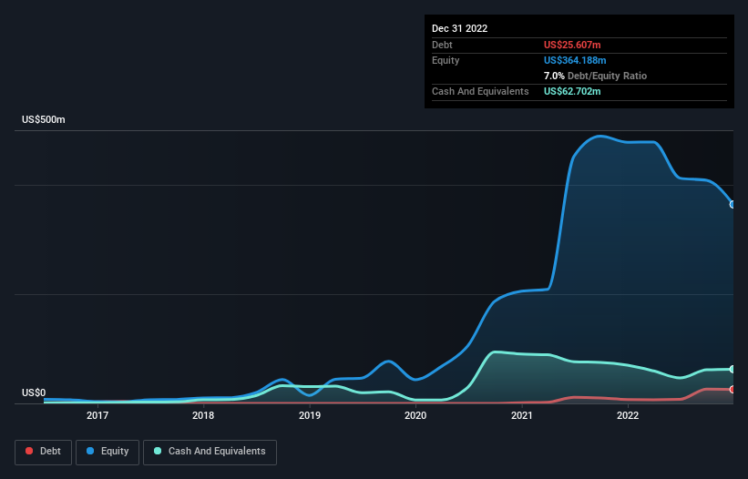Select the 2021 x-axis label
Viewport: 748px width, 479px height.
click(522, 415)
